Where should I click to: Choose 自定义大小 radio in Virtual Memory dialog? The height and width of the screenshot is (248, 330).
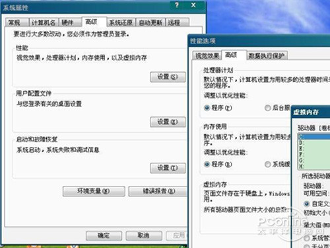[x=307, y=204]
